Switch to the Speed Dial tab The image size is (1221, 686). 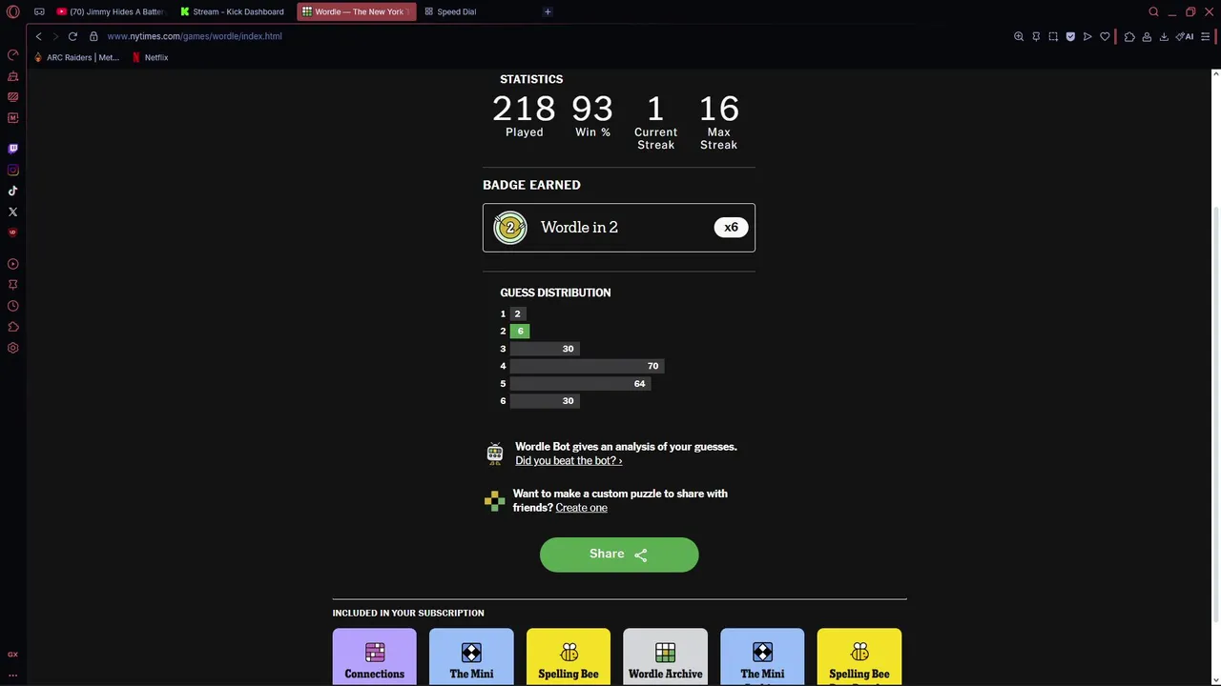pos(450,11)
